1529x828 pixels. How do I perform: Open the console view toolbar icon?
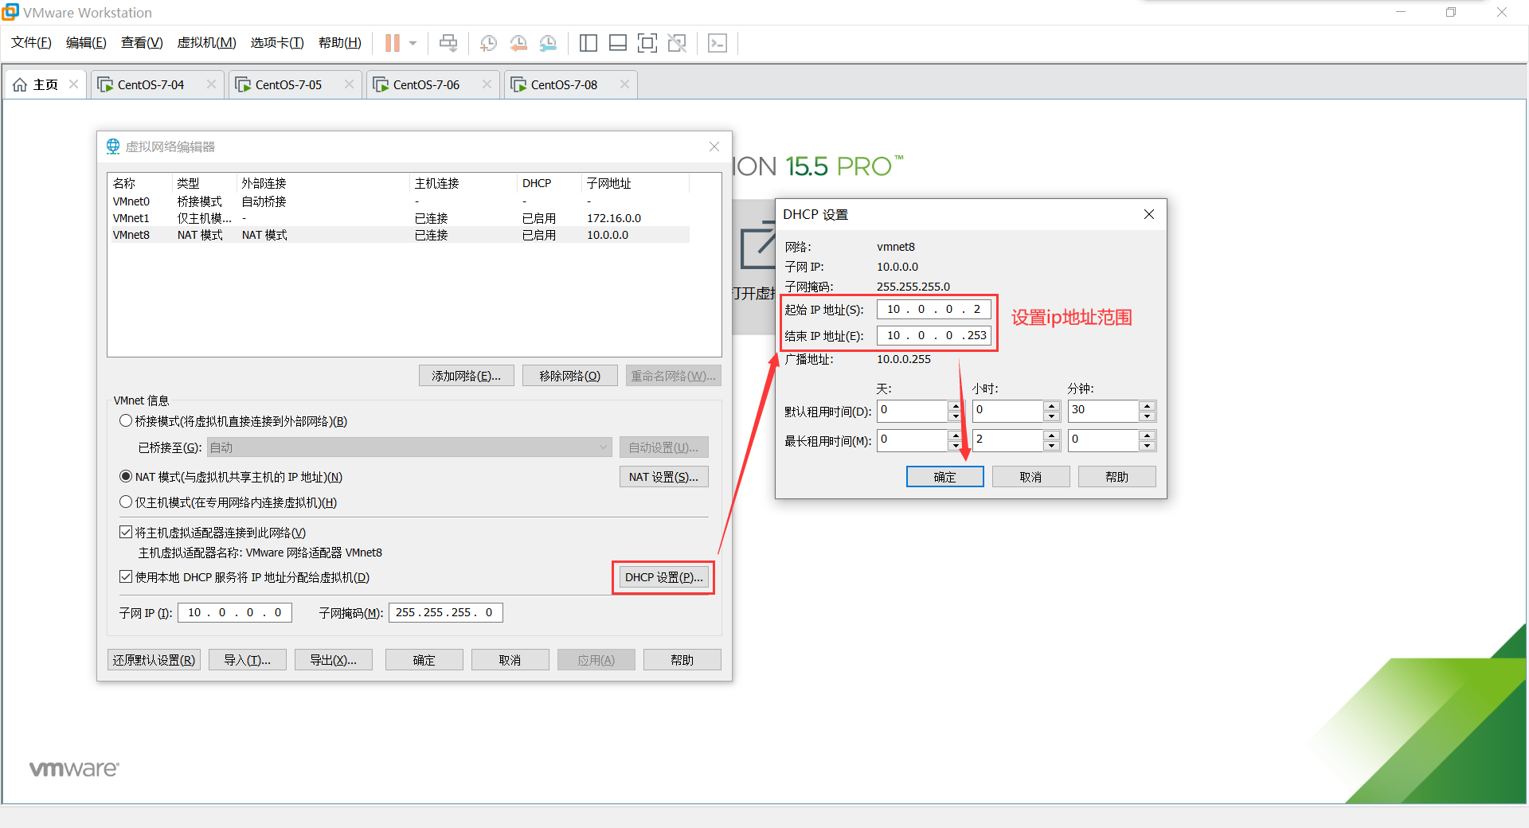[x=718, y=43]
